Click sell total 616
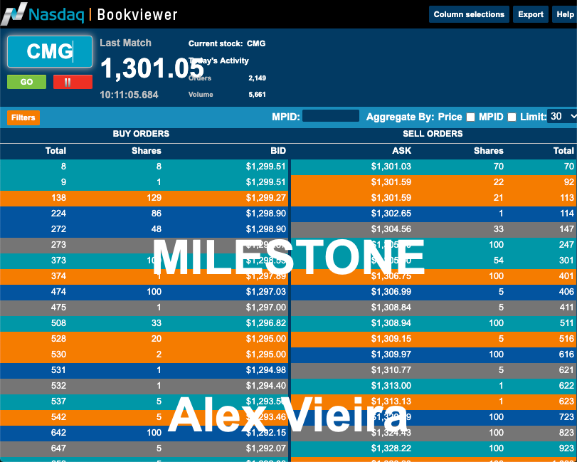The height and width of the screenshot is (462, 577). pyautogui.click(x=567, y=354)
